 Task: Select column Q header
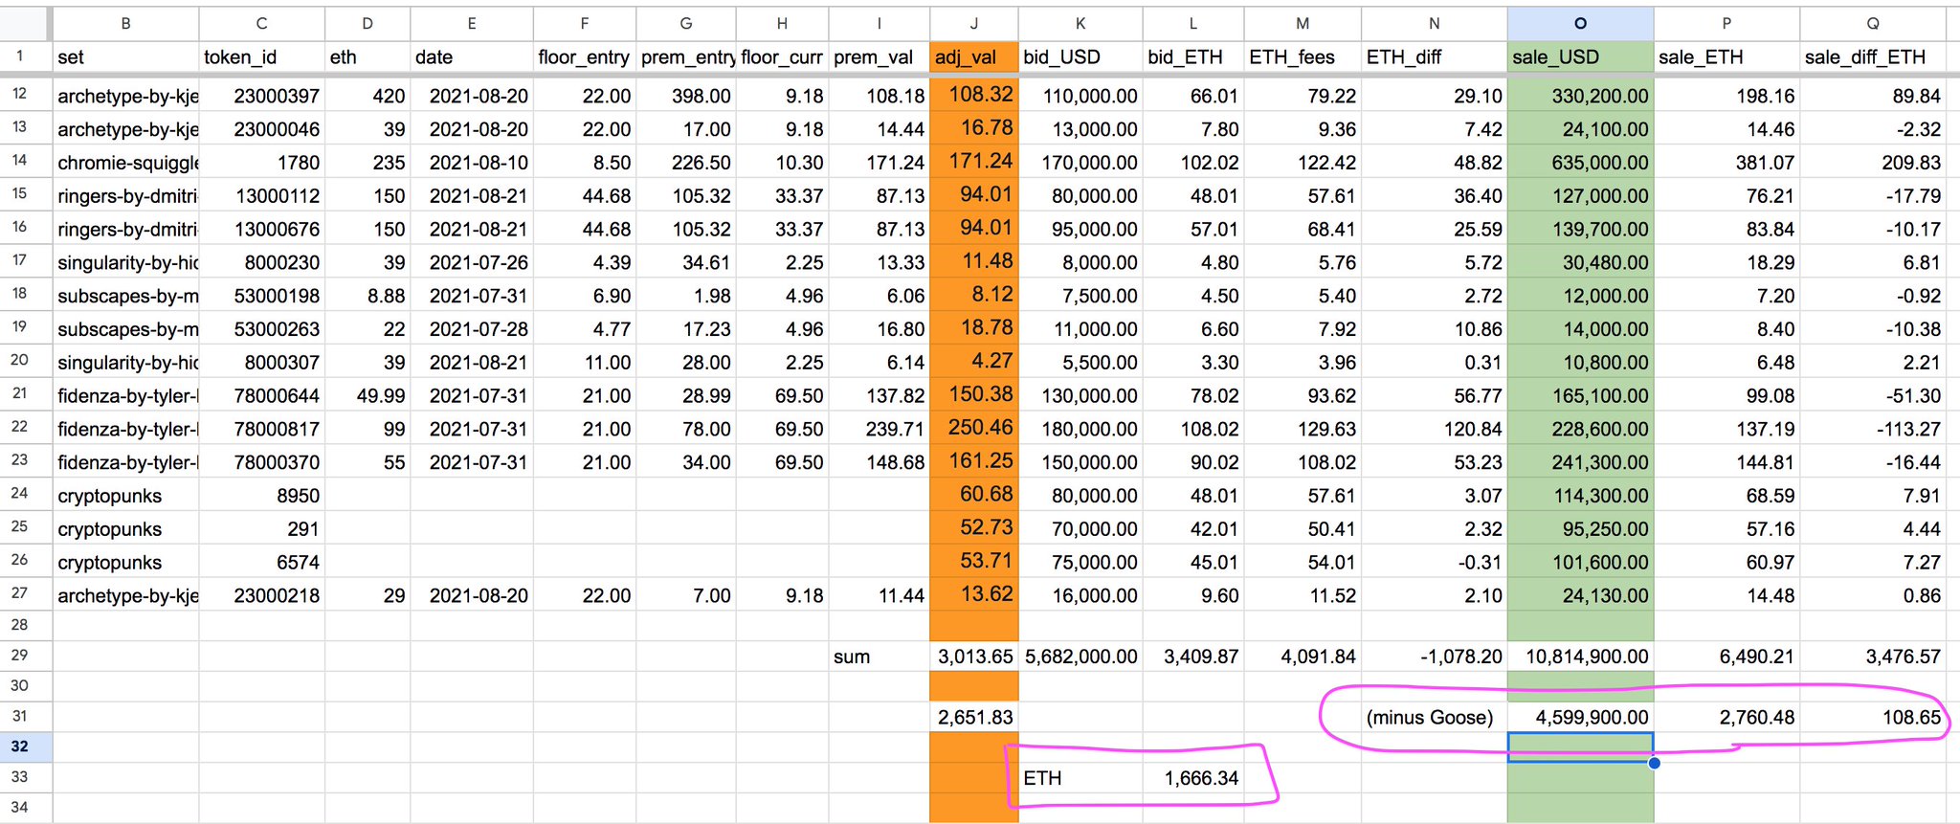click(1872, 23)
